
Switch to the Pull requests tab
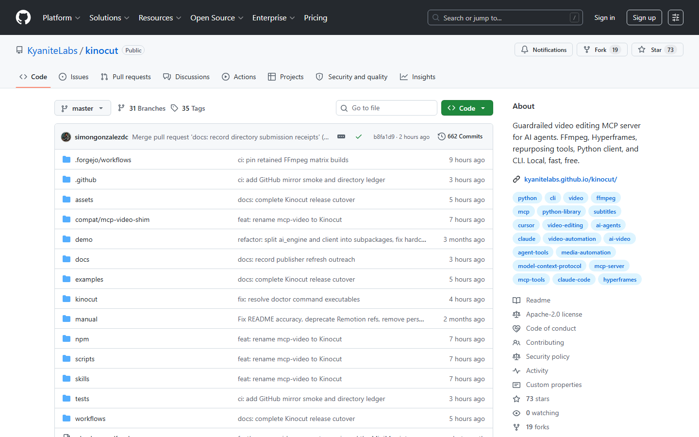coord(126,77)
